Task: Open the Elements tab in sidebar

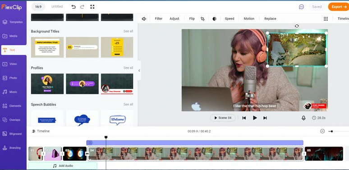Action: pyautogui.click(x=13, y=106)
